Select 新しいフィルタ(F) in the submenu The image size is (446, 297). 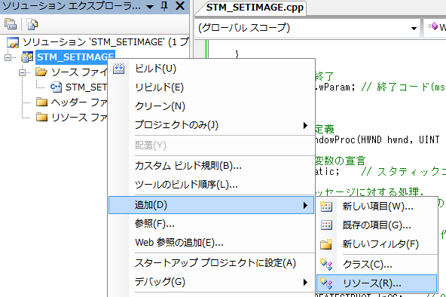click(377, 244)
